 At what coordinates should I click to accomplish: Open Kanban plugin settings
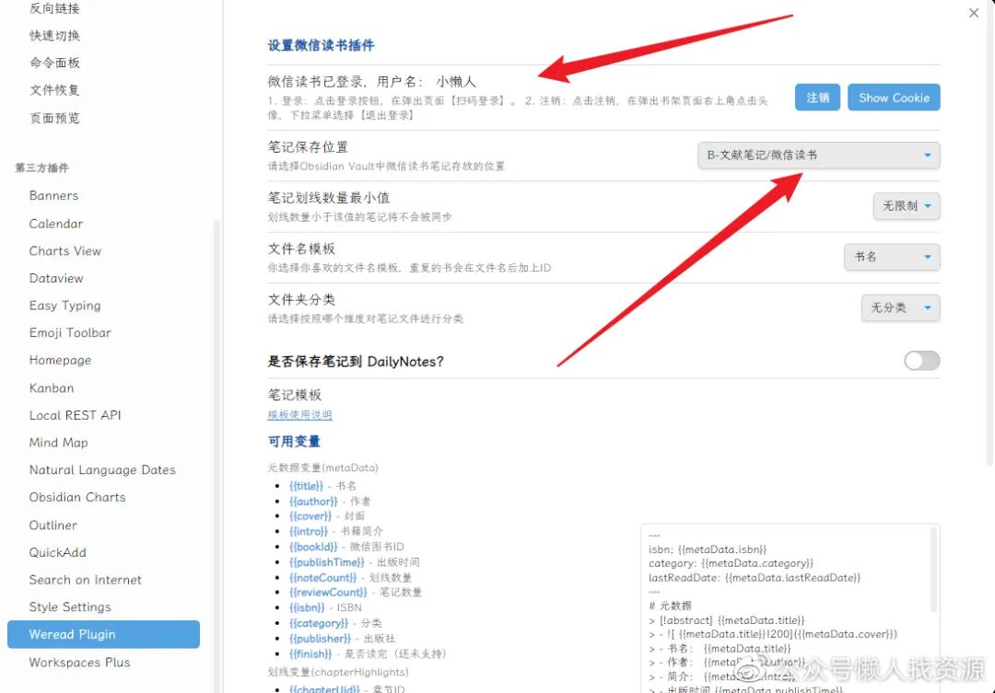tap(52, 387)
